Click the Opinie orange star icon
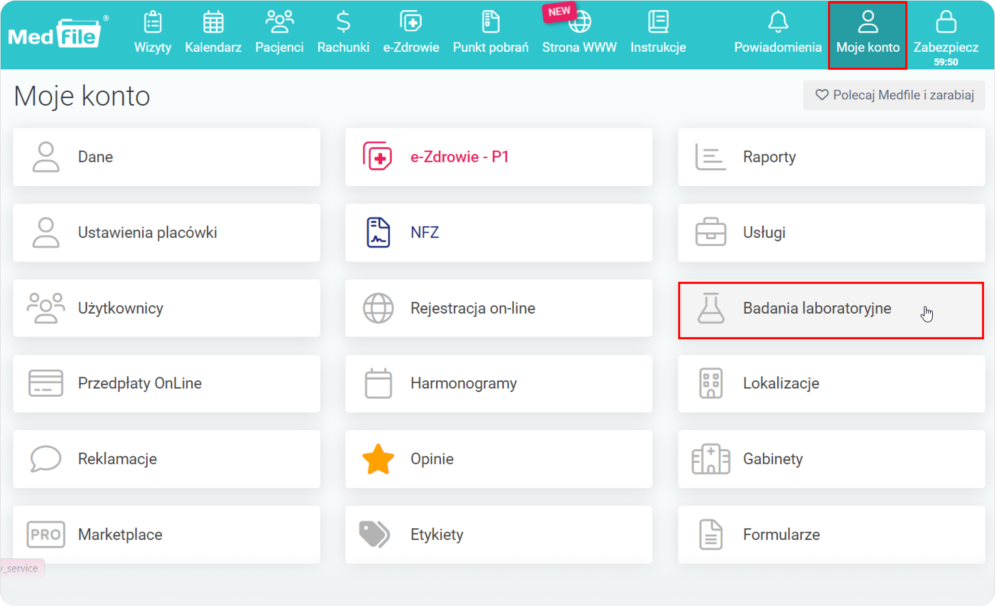This screenshot has height=606, width=995. (x=378, y=459)
